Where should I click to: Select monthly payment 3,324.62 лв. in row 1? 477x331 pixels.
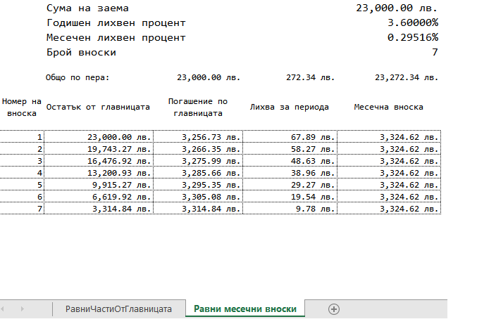[x=389, y=137]
